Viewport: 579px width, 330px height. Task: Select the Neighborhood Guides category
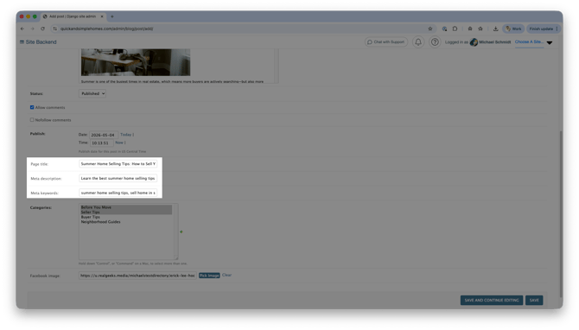point(126,222)
